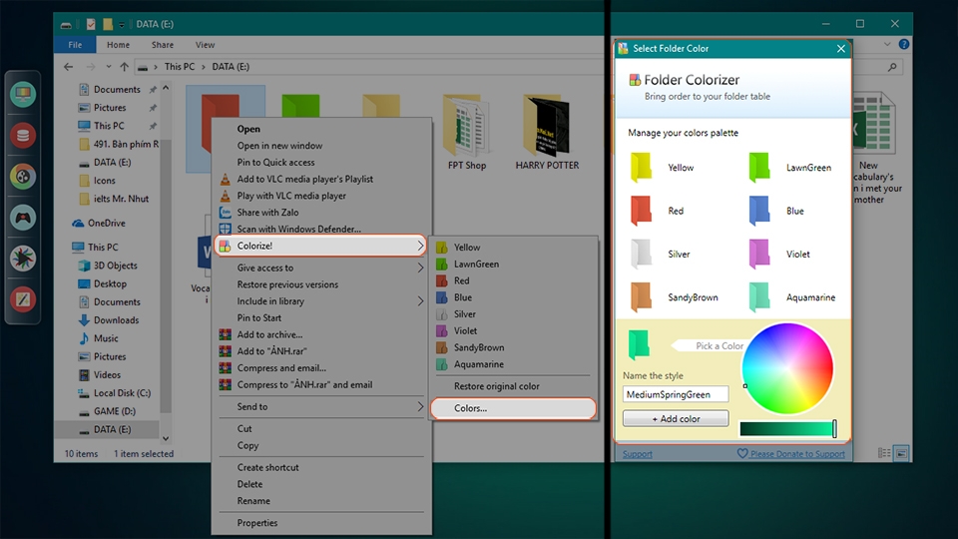Image resolution: width=958 pixels, height=539 pixels.
Task: Switch to details view button
Action: pyautogui.click(x=884, y=453)
